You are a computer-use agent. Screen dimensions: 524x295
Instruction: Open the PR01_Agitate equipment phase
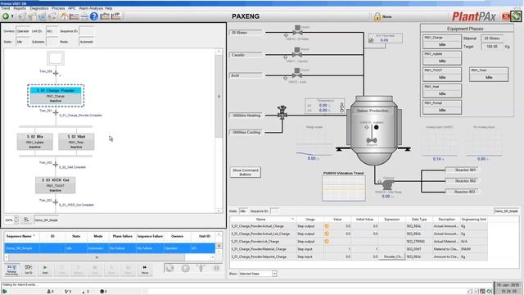pyautogui.click(x=442, y=58)
